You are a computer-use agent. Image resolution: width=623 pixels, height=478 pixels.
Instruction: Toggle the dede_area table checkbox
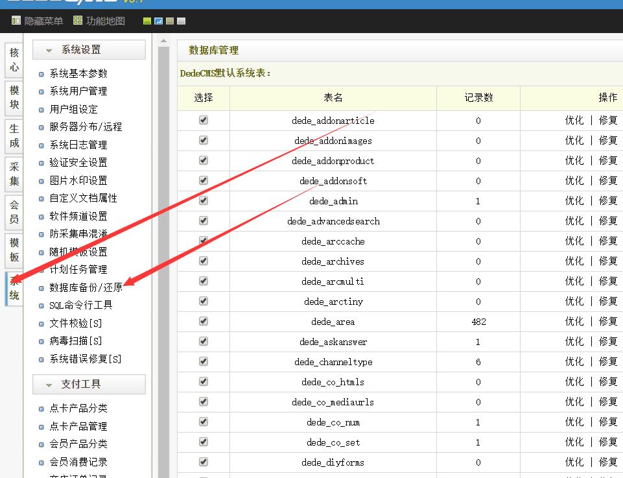click(204, 321)
